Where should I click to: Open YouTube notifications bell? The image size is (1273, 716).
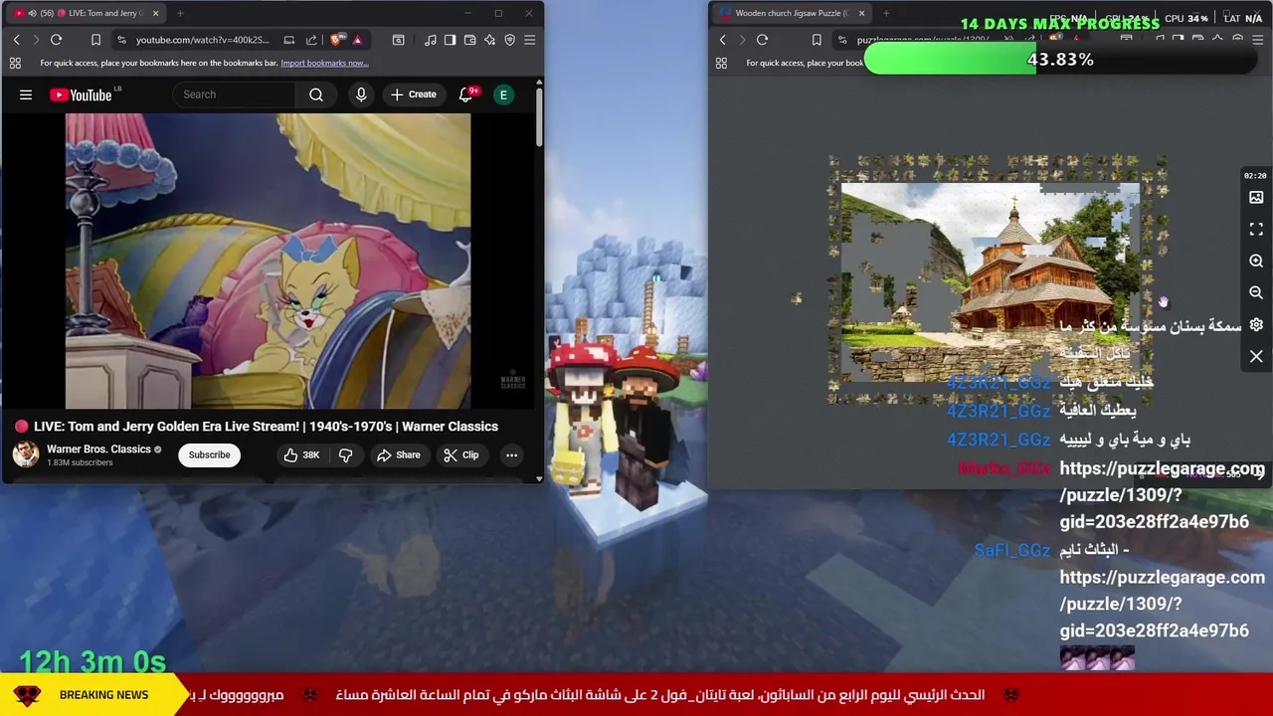point(465,94)
